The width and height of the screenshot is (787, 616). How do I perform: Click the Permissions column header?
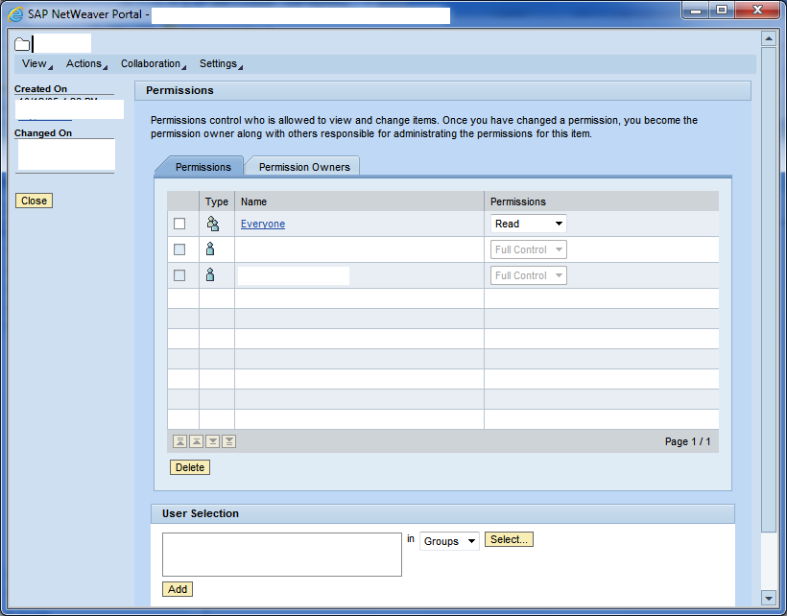coord(602,201)
